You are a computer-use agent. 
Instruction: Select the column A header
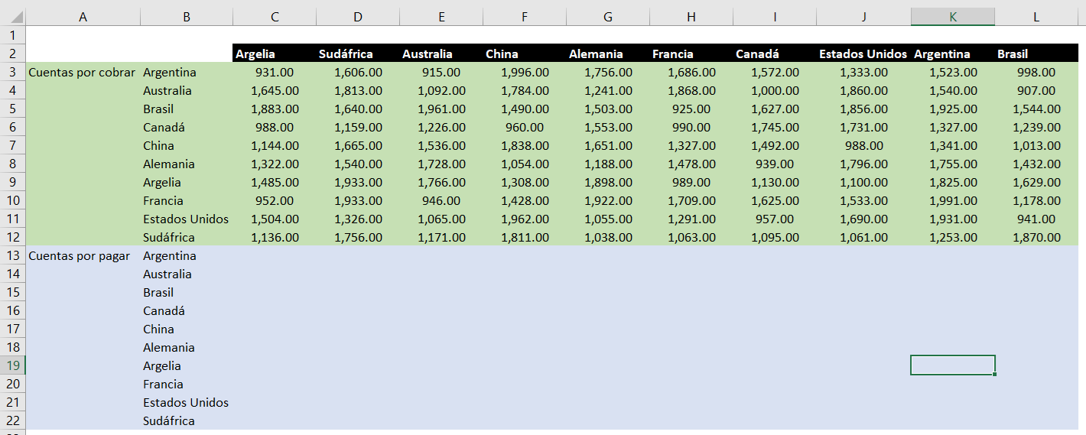click(83, 17)
